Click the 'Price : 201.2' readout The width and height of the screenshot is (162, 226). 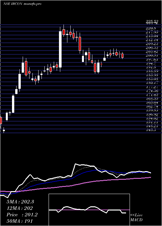[22, 215]
